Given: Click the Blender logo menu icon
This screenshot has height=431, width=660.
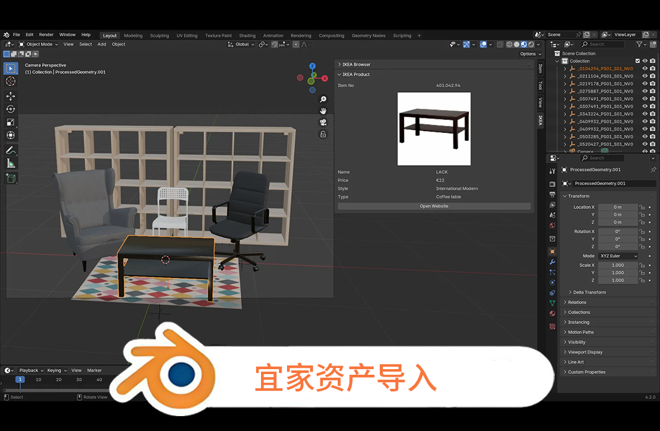Looking at the screenshot, I should click(x=6, y=35).
